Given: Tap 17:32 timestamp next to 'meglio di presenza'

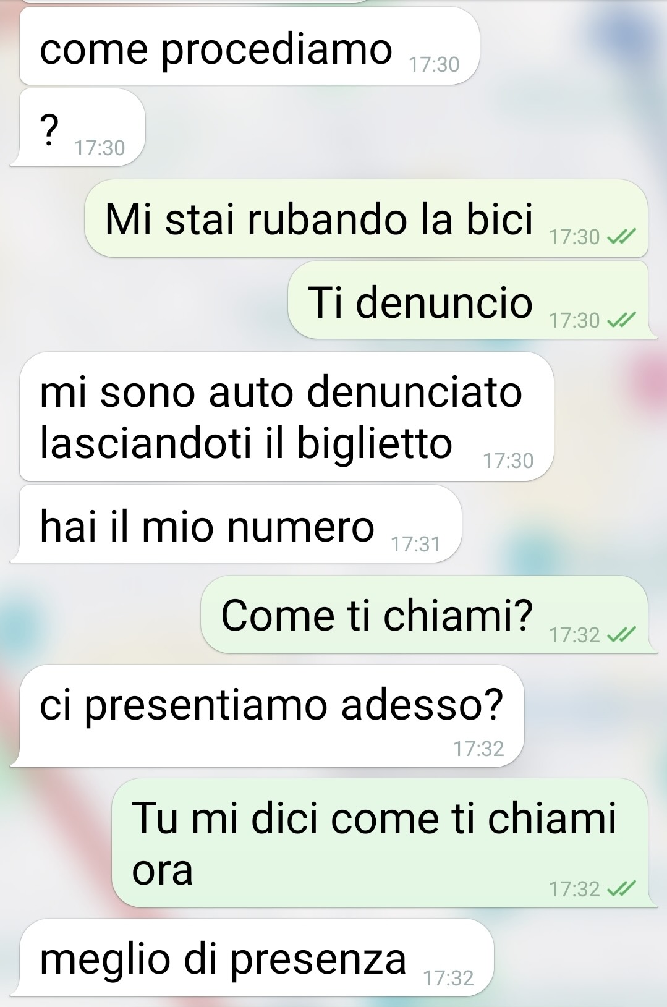Looking at the screenshot, I should [x=449, y=978].
